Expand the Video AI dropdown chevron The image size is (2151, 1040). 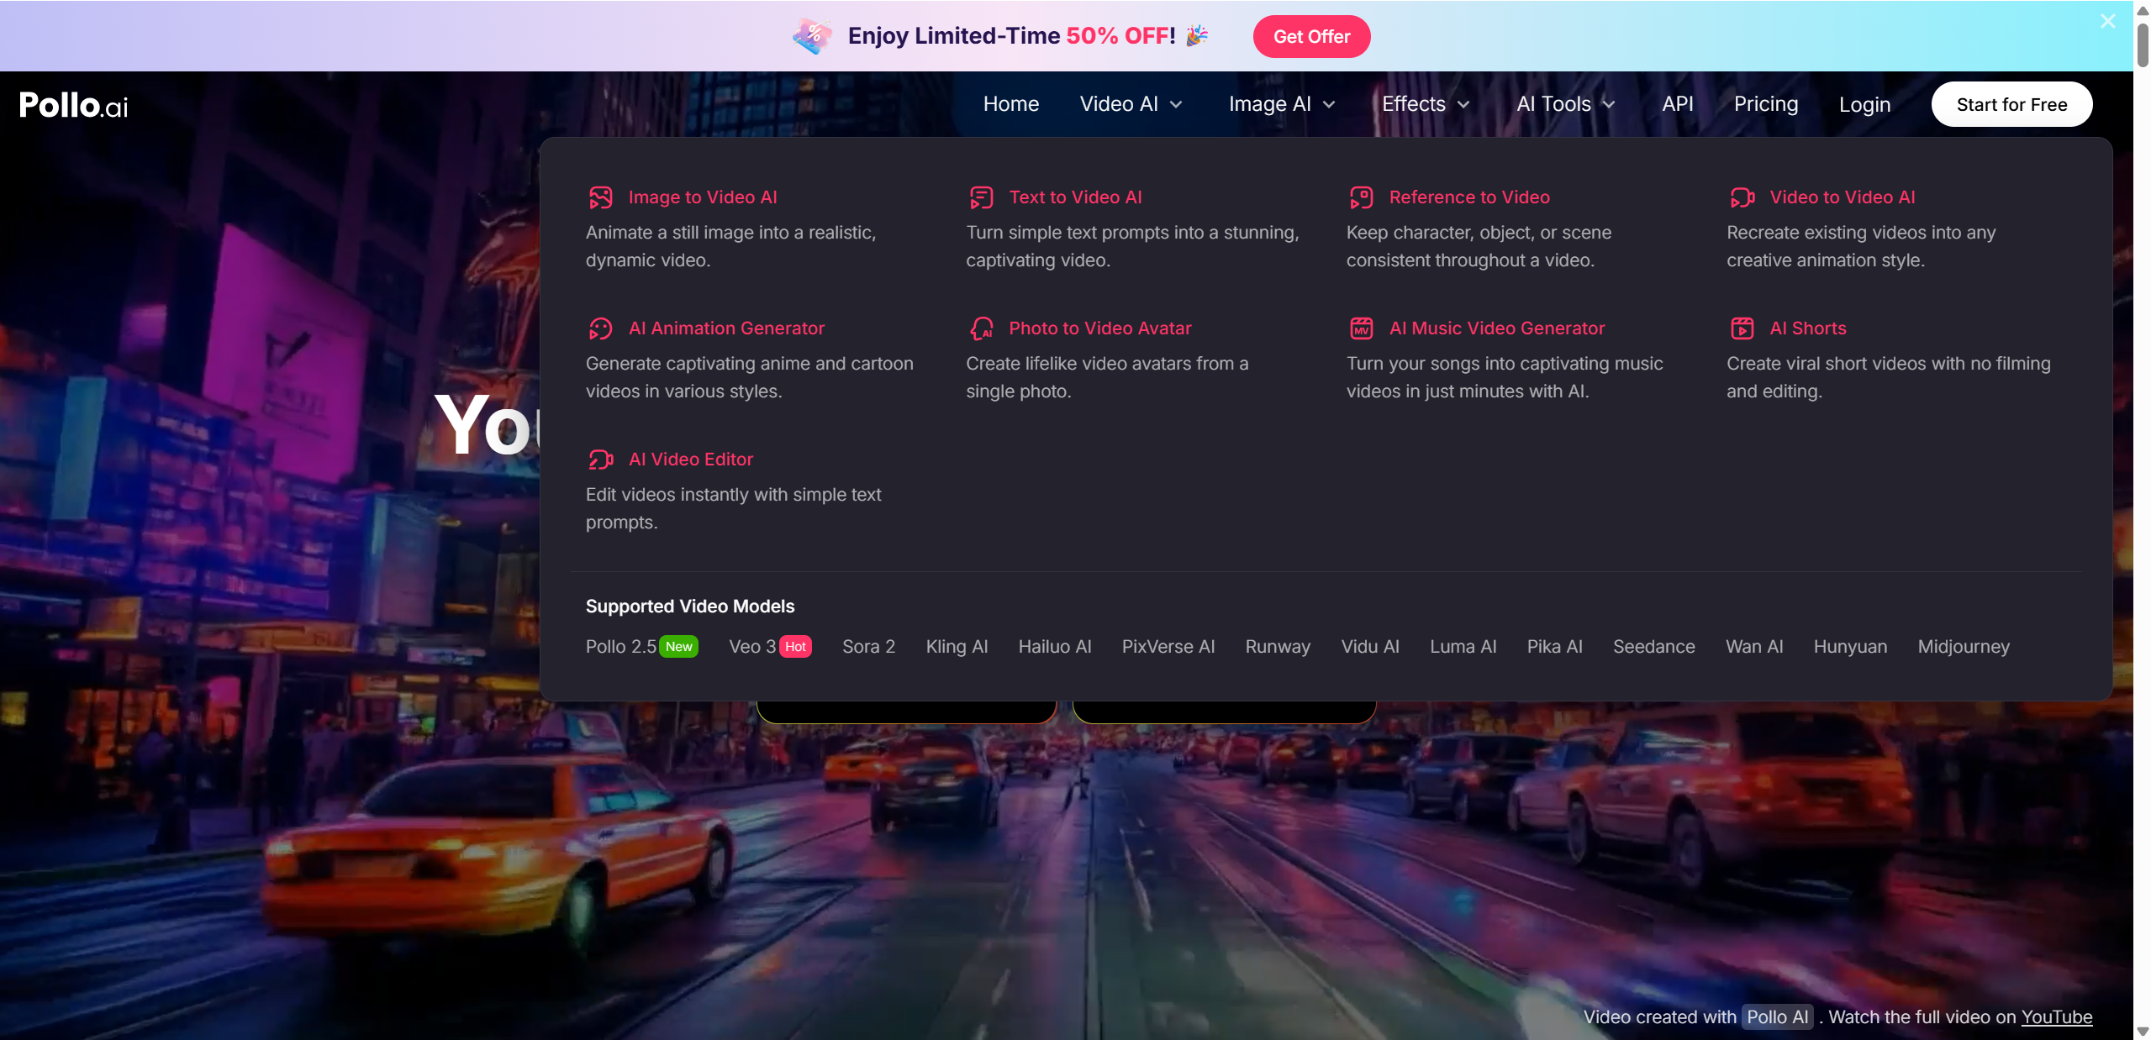click(1176, 104)
